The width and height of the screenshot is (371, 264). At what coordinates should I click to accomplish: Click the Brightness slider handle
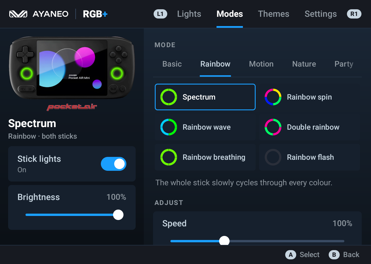(118, 215)
